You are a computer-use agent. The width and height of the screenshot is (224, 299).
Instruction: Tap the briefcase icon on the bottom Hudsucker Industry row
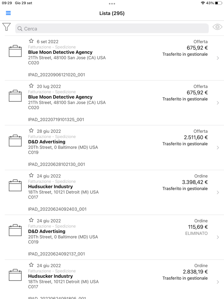pyautogui.click(x=15, y=275)
